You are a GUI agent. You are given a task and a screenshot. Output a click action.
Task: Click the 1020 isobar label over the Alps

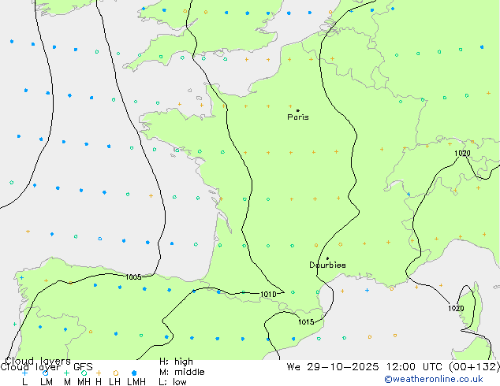(462, 153)
